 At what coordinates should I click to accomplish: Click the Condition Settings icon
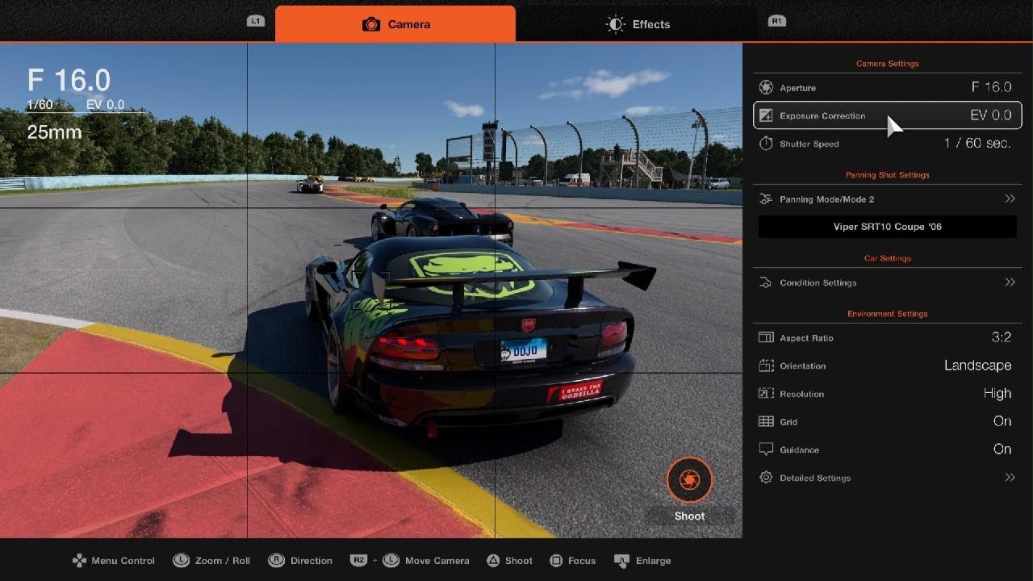pyautogui.click(x=766, y=282)
